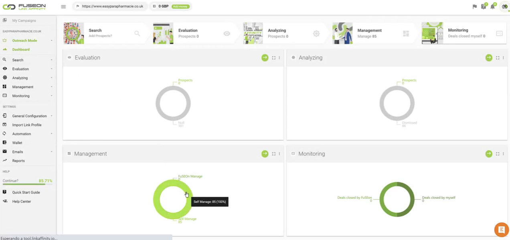Viewport: 510px width, 240px height.
Task: Open the orange chat widget button
Action: (501, 230)
